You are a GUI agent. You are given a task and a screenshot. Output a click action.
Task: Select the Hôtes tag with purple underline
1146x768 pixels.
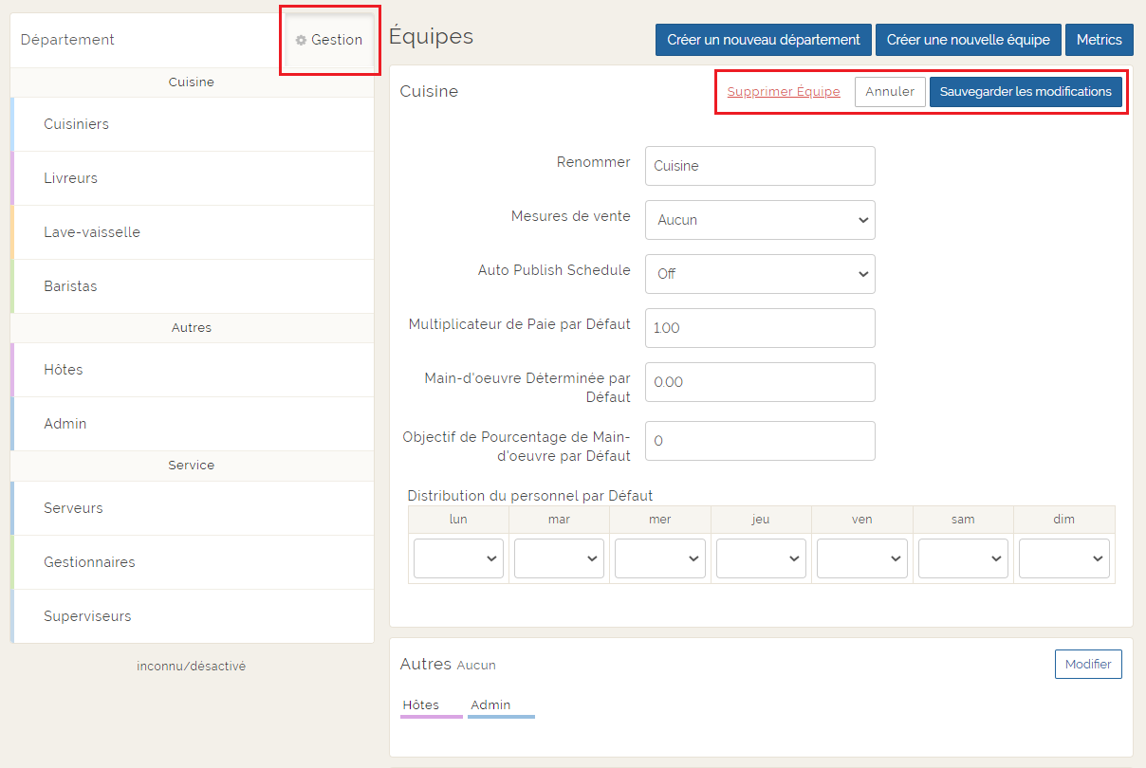421,705
